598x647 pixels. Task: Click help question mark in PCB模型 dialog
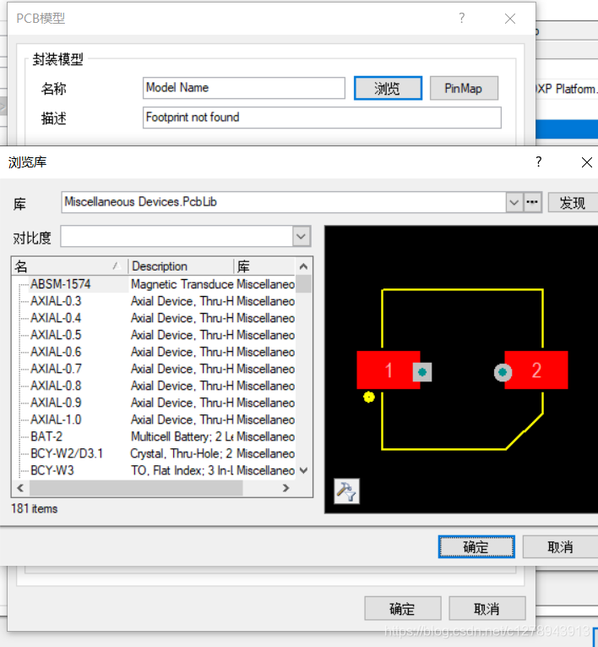point(461,18)
